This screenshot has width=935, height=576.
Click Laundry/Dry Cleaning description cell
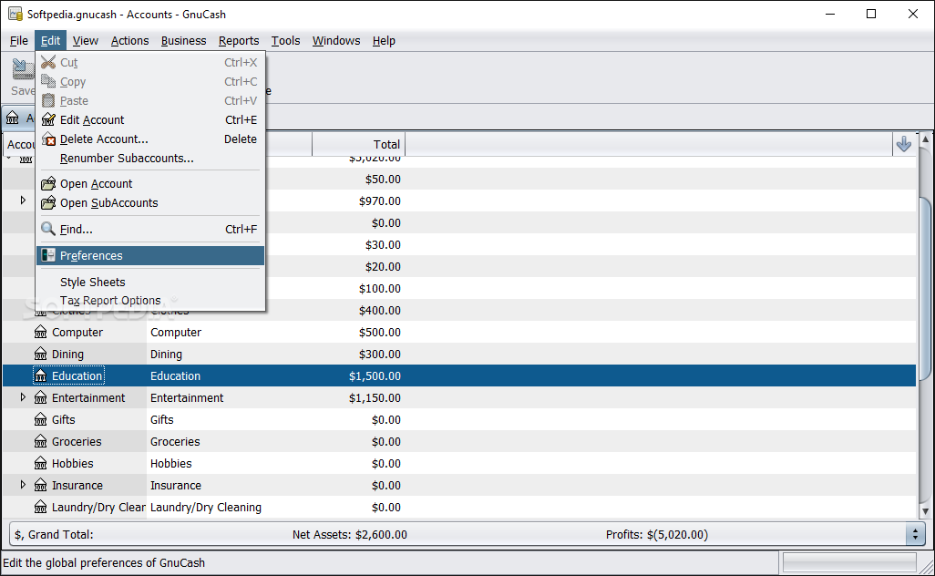point(206,508)
